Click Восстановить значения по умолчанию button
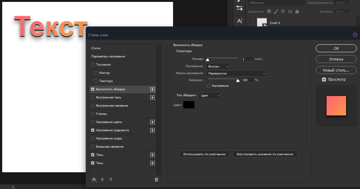 265,154
